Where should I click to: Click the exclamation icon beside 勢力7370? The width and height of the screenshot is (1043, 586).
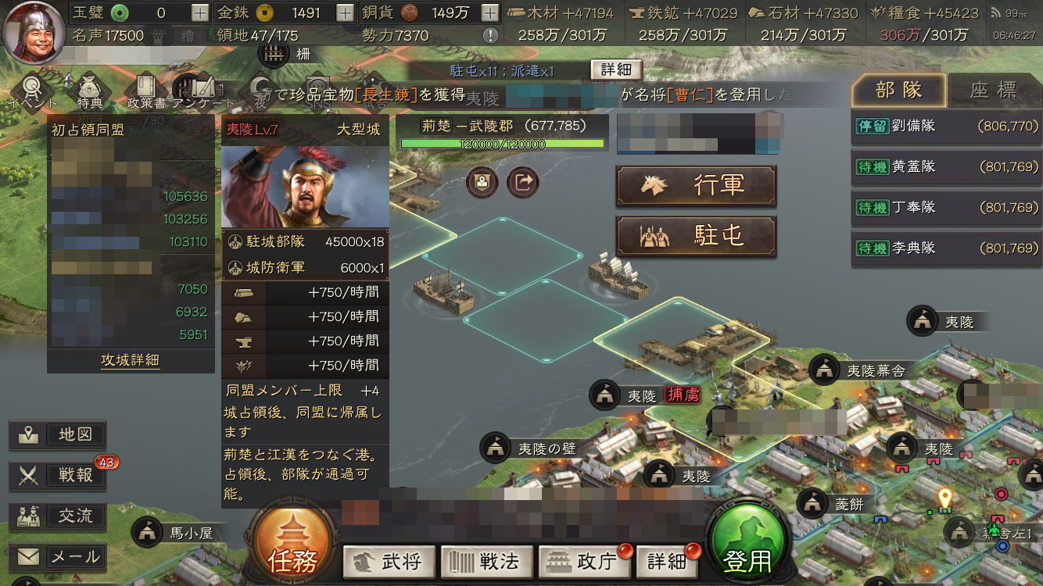490,35
